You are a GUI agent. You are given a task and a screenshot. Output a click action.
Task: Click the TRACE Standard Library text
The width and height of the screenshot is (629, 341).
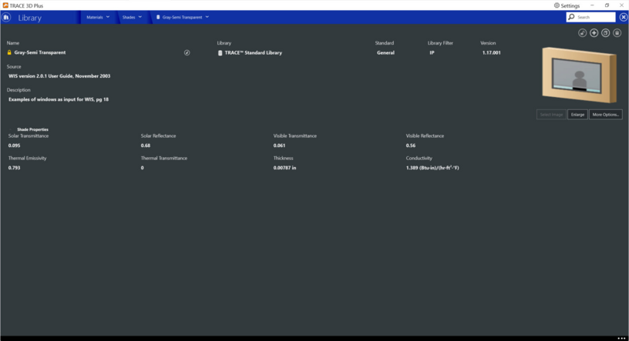(x=254, y=53)
